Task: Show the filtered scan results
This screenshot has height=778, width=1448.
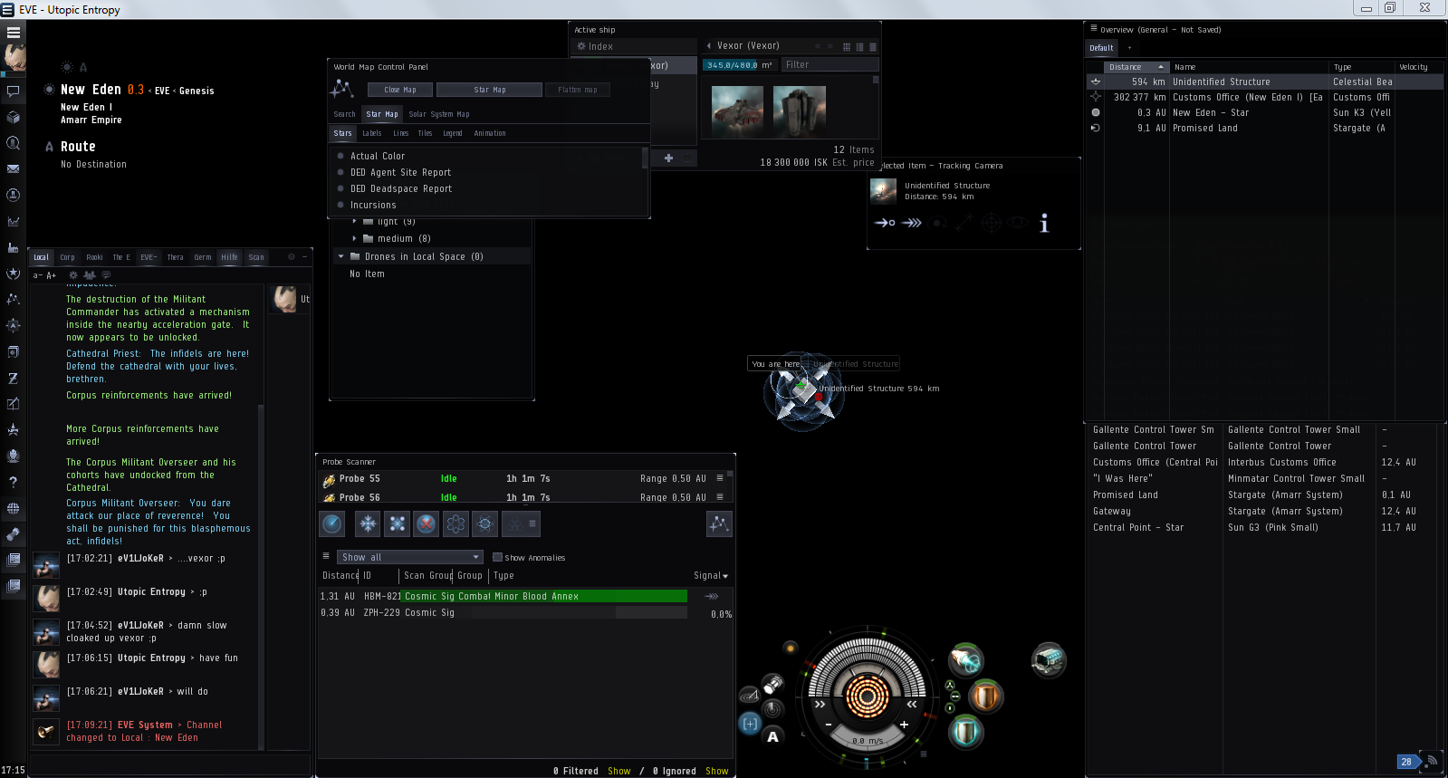Action: (619, 771)
